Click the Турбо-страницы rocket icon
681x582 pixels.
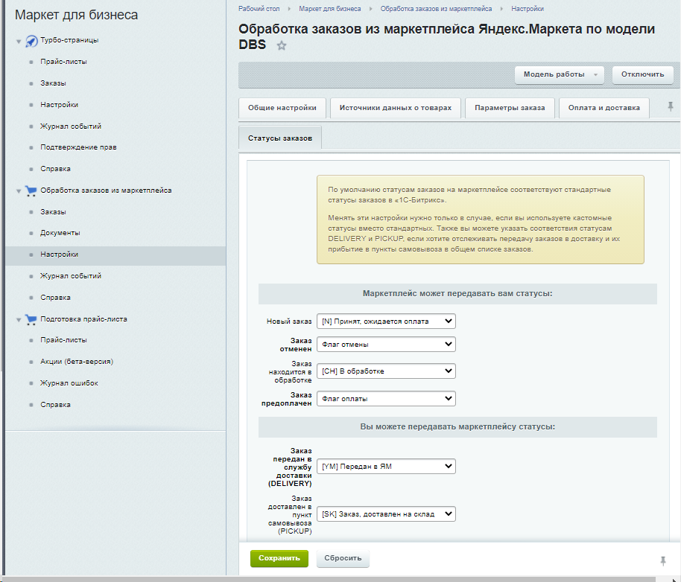31,40
